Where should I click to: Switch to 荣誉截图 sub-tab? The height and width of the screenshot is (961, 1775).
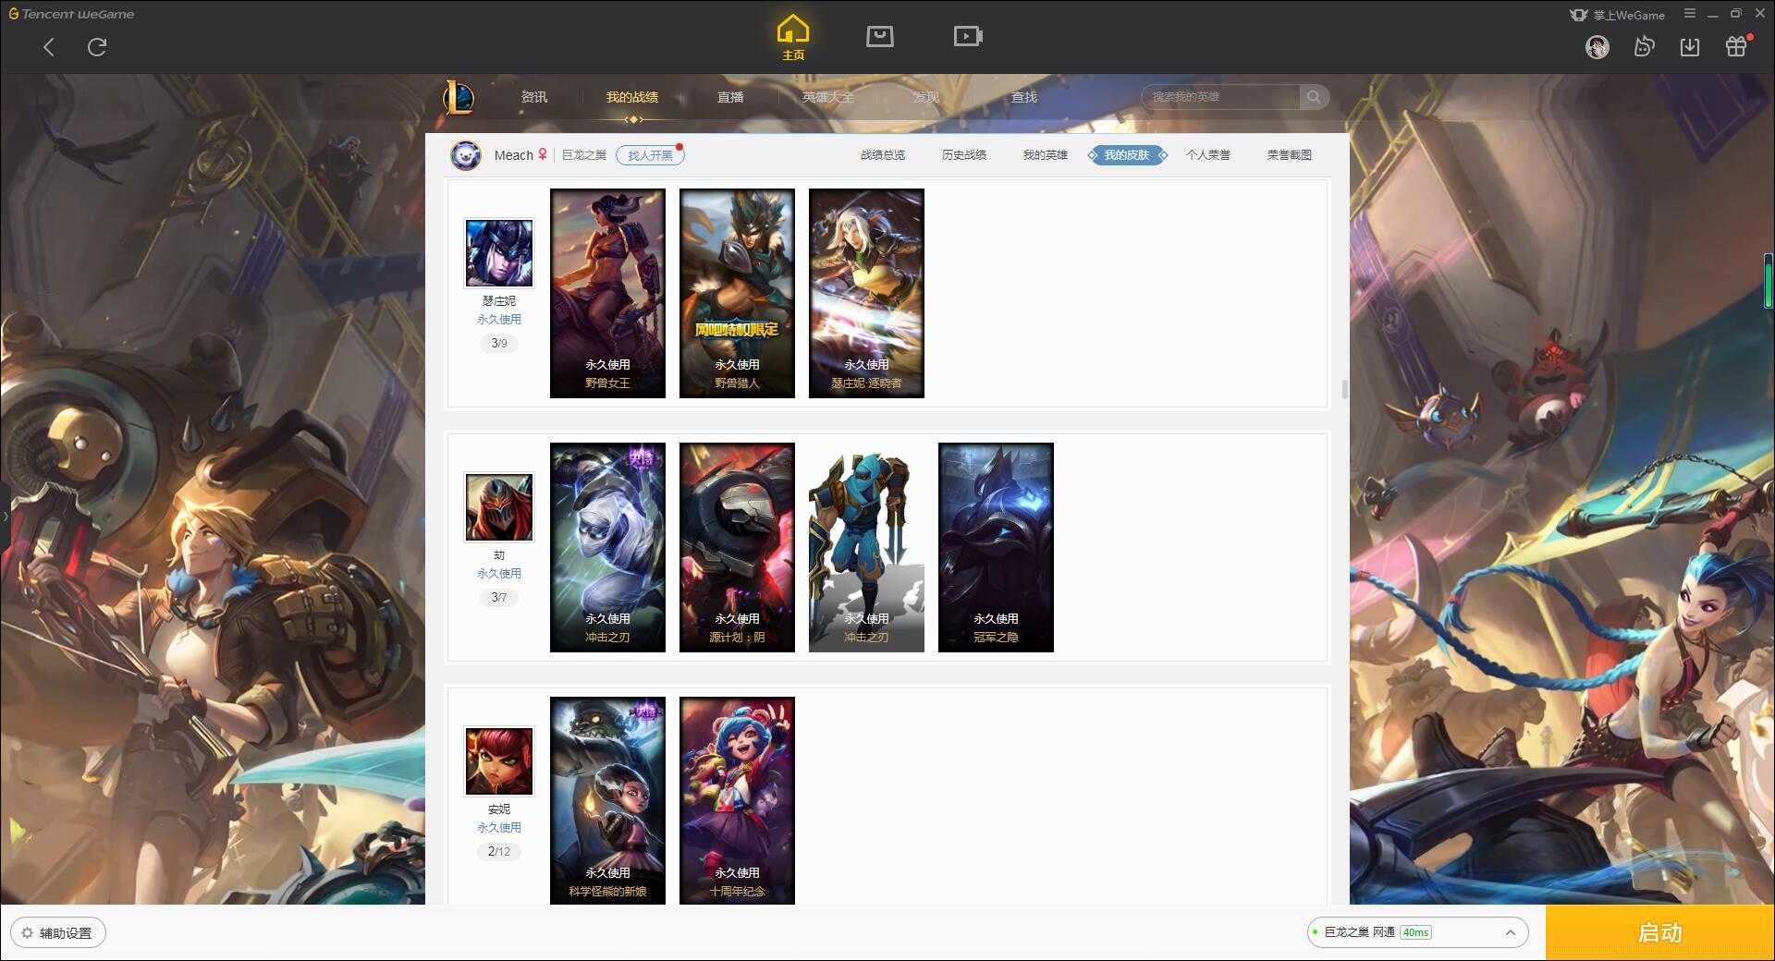pyautogui.click(x=1290, y=155)
